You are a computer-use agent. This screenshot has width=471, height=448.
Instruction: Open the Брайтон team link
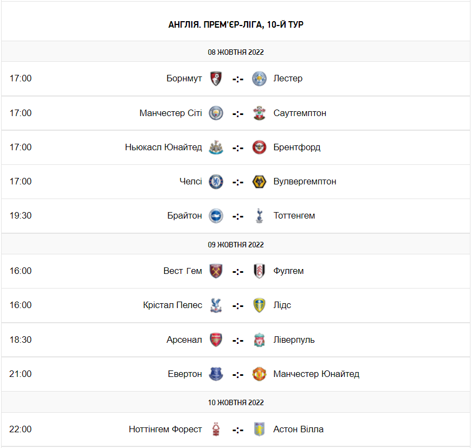click(184, 216)
